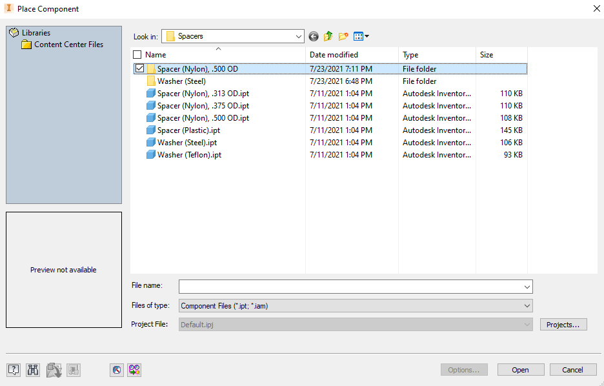Select Washer (Teflon).ipt file name

[189, 155]
